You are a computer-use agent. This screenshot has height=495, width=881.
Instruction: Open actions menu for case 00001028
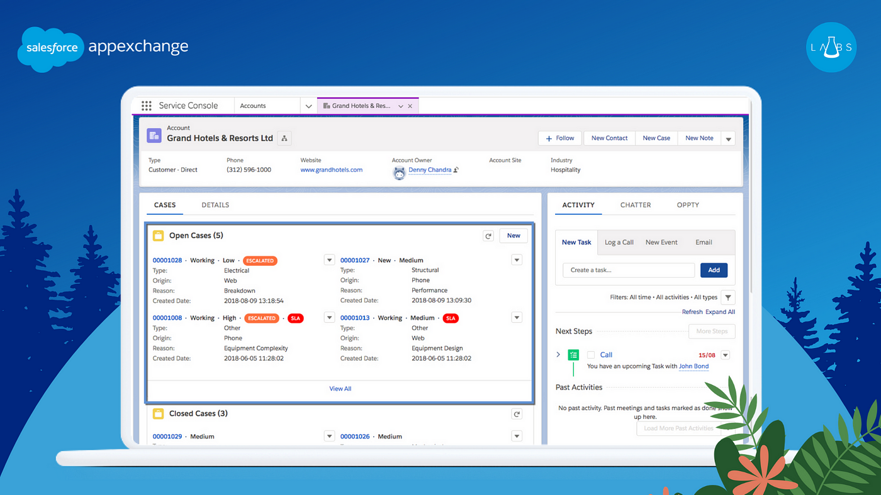click(x=329, y=260)
